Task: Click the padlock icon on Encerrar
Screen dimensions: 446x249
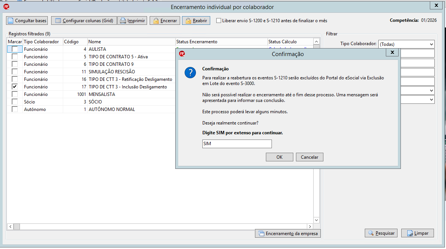Action: click(x=156, y=21)
